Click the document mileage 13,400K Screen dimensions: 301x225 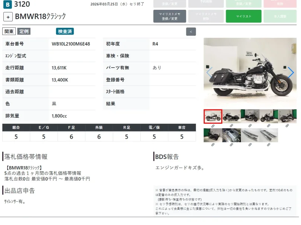pos(60,80)
